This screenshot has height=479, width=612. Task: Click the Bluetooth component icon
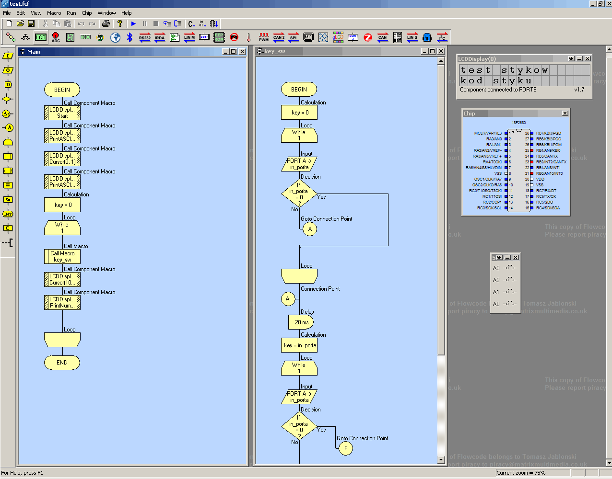coord(129,37)
